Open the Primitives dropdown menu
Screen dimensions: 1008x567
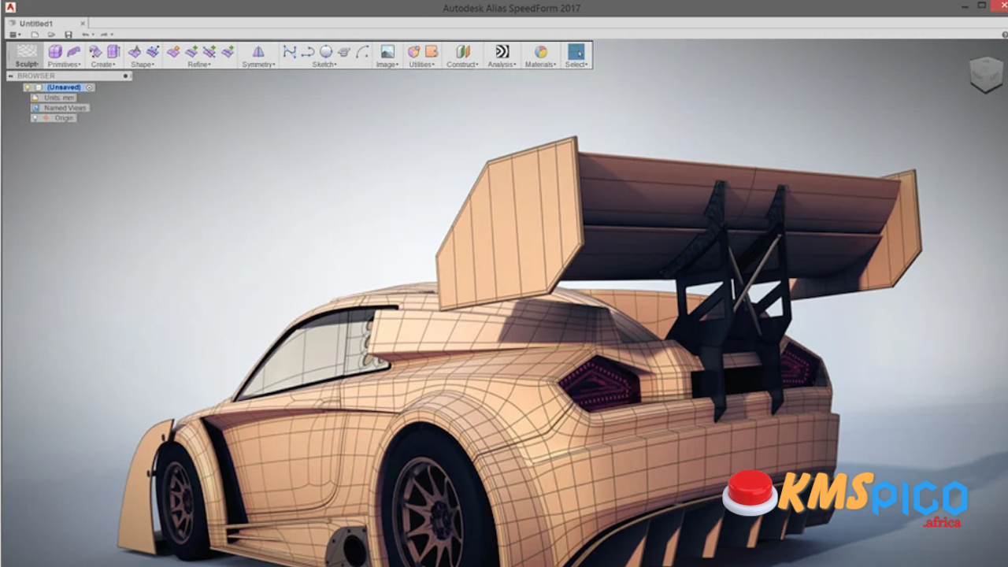point(65,65)
